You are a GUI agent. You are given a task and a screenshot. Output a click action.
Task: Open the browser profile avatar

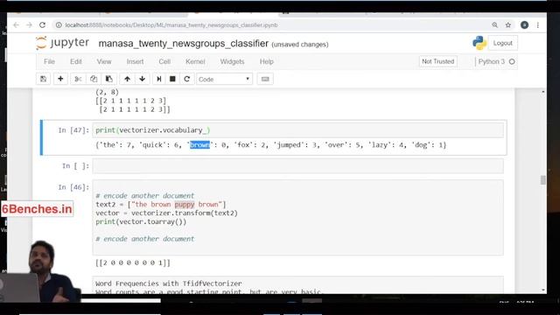(524, 25)
